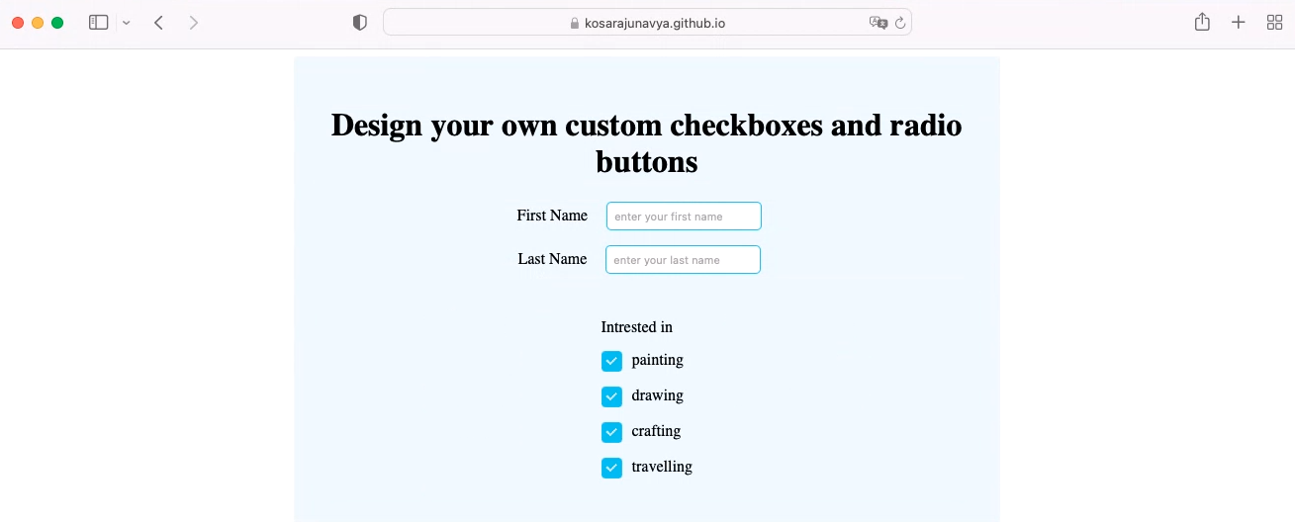Focus the First Name input field
Screen dimensions: 1295x522
coord(684,216)
